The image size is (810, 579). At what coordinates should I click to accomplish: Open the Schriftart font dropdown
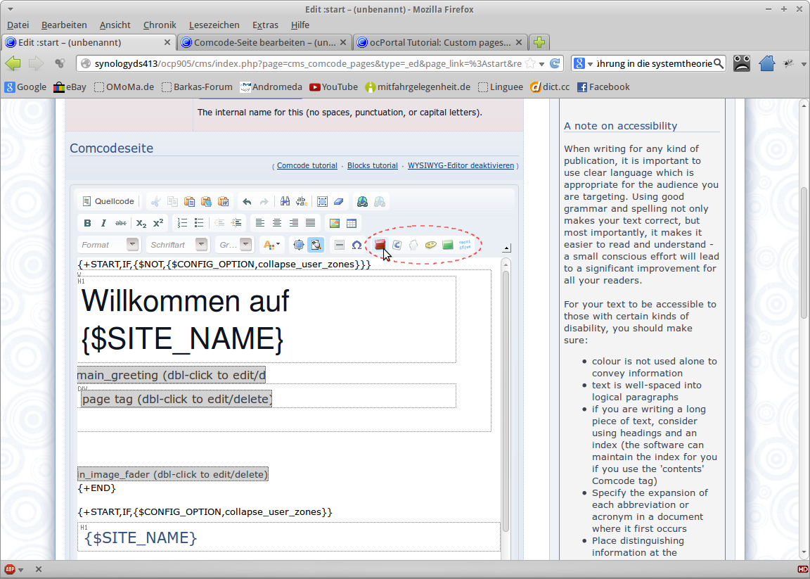point(177,245)
